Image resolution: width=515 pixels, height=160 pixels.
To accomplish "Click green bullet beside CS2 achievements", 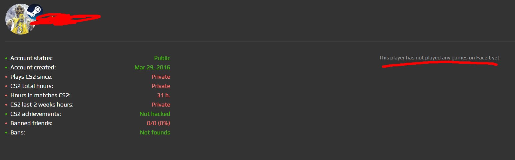I will click(x=6, y=114).
